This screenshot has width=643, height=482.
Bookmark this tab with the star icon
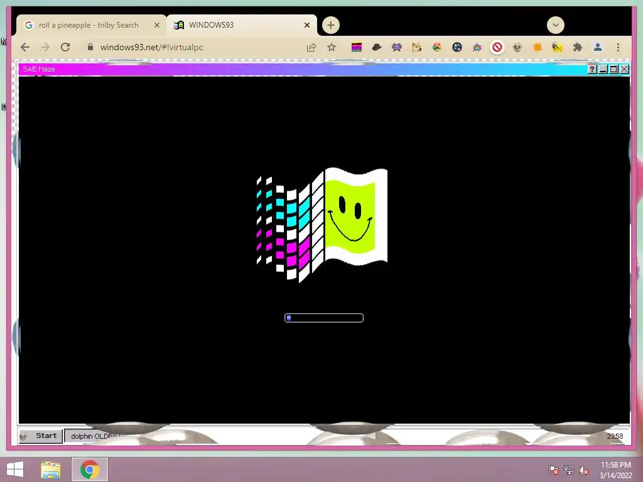click(x=332, y=47)
